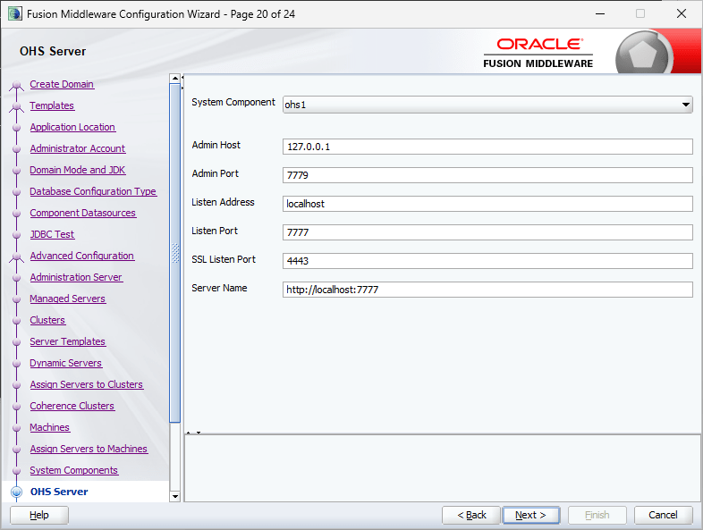
Task: Go to Assign Servers to Machines step
Action: (89, 449)
